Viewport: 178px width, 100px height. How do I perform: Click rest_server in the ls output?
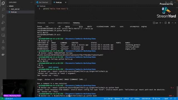[53, 67]
